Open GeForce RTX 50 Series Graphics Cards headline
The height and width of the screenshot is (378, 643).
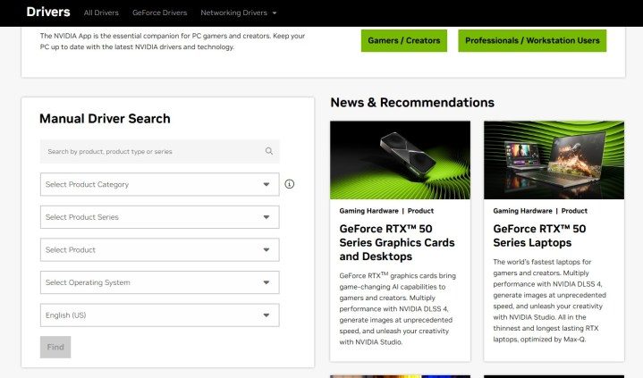(x=397, y=242)
